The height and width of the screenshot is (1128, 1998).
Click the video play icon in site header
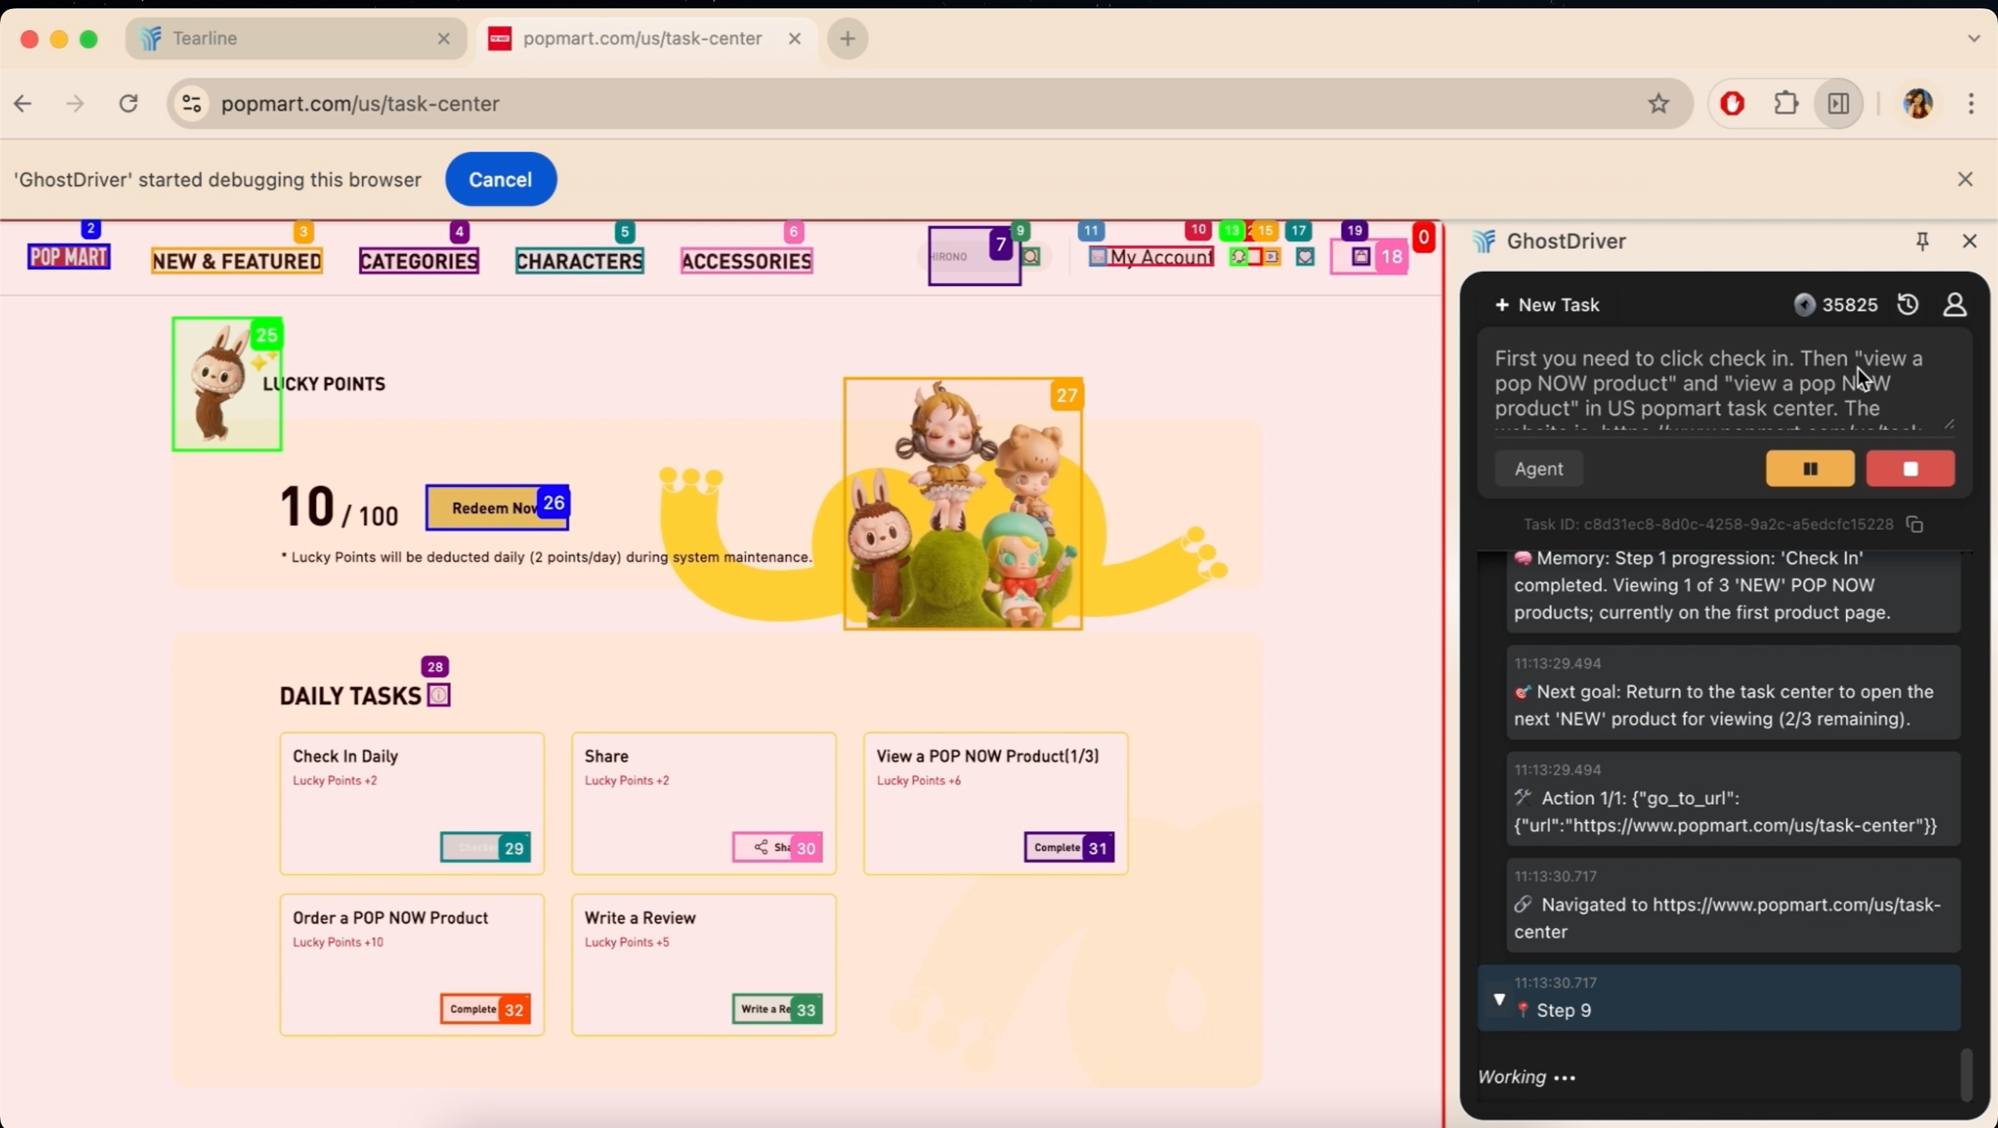pos(1272,256)
